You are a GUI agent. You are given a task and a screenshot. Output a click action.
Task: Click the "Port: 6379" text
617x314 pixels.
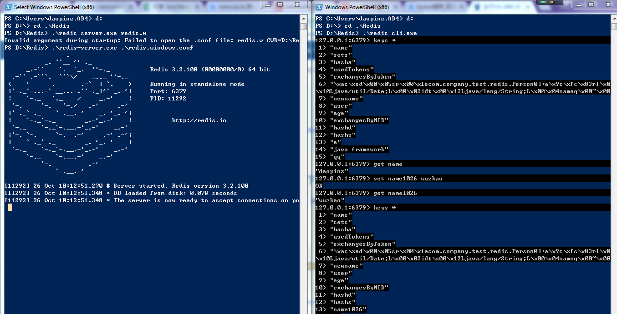coord(168,91)
